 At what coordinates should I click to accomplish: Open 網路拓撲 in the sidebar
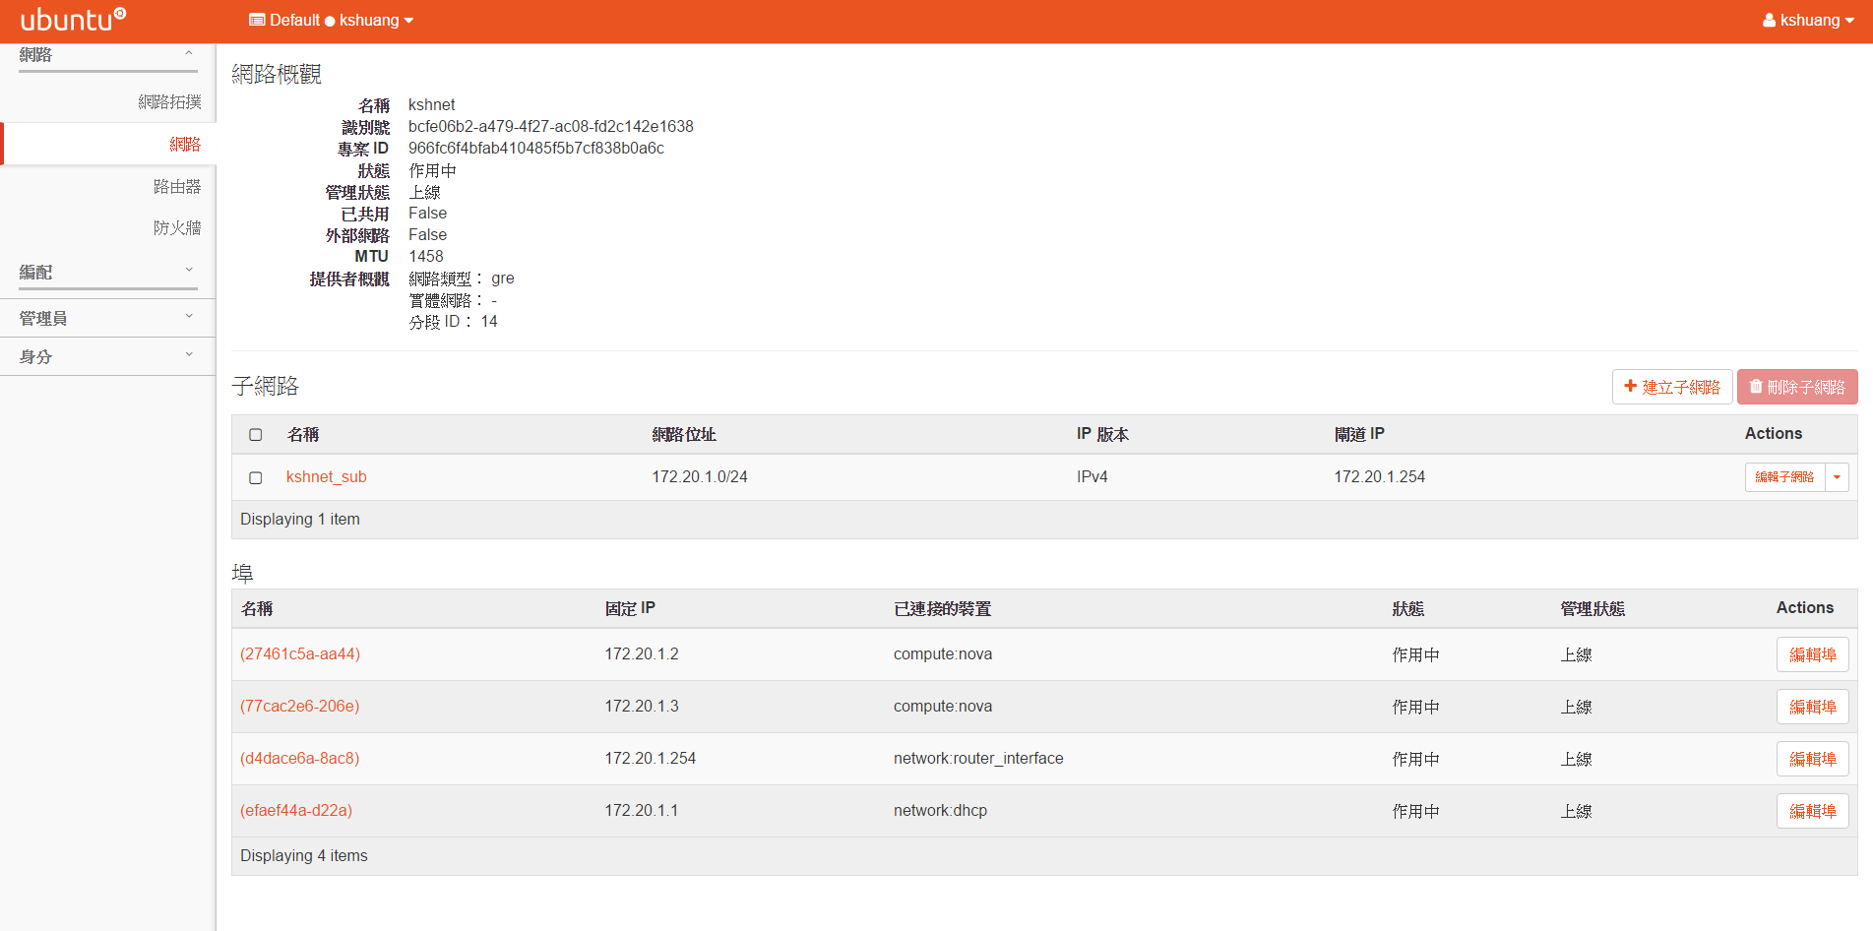169,102
